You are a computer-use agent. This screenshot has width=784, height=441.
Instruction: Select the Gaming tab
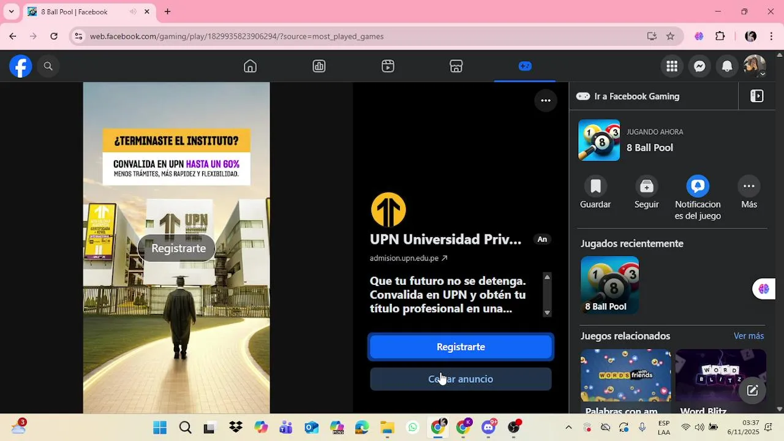[x=525, y=66]
